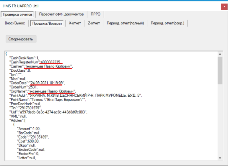The width and height of the screenshot is (228, 166).
Task: Choose the Период. отчет(сокр.) tab
Action: (167, 23)
